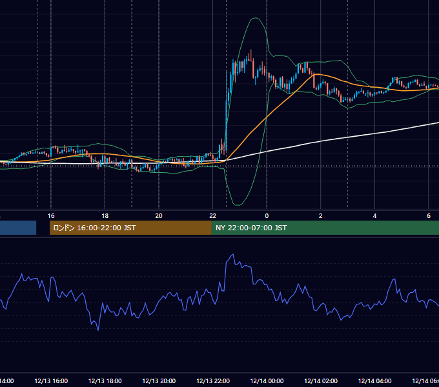Click the NY 22:00-07:00 JST session bar
The width and height of the screenshot is (439, 387).
tap(325, 228)
